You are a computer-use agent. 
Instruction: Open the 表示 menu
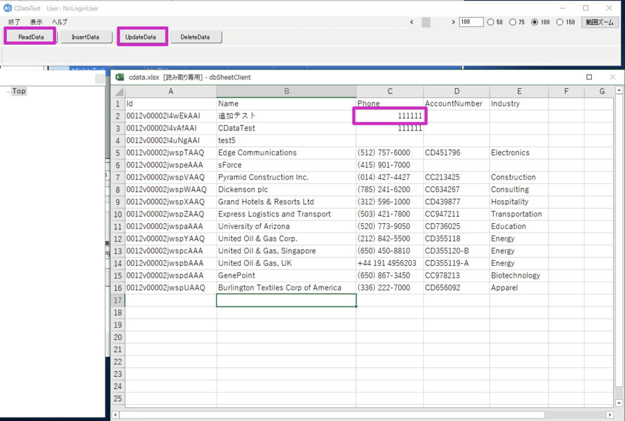click(x=36, y=22)
